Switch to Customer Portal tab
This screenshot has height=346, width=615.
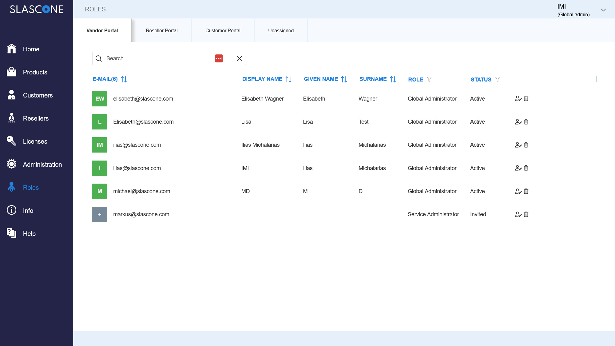(223, 30)
